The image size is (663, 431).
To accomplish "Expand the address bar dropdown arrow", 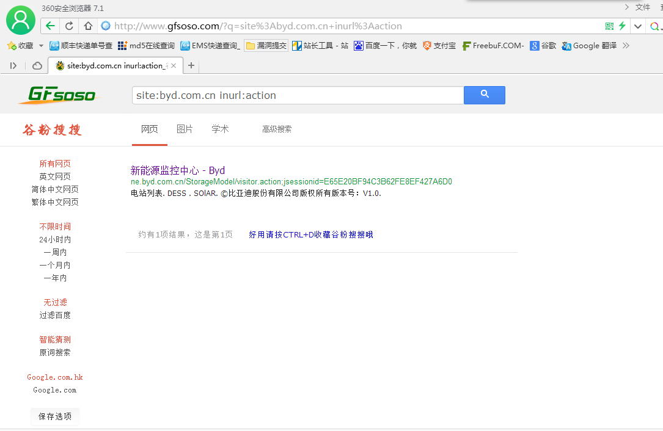I will pyautogui.click(x=638, y=26).
